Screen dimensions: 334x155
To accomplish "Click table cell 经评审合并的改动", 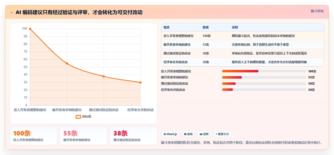I will [x=175, y=62].
